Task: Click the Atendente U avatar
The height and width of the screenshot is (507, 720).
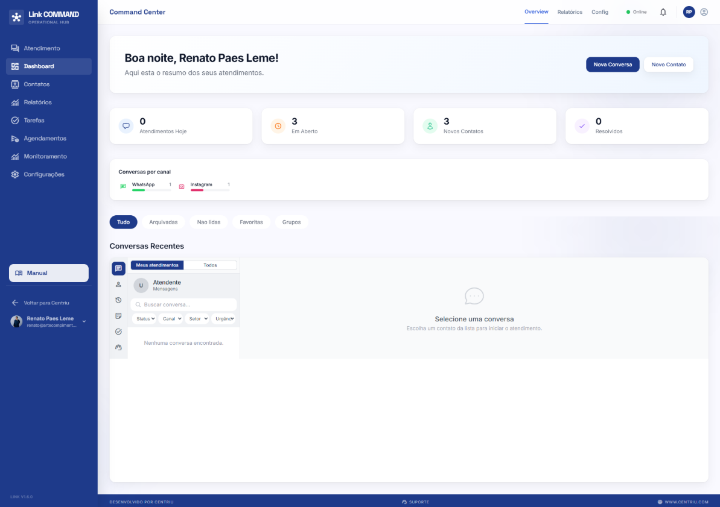Action: (141, 285)
